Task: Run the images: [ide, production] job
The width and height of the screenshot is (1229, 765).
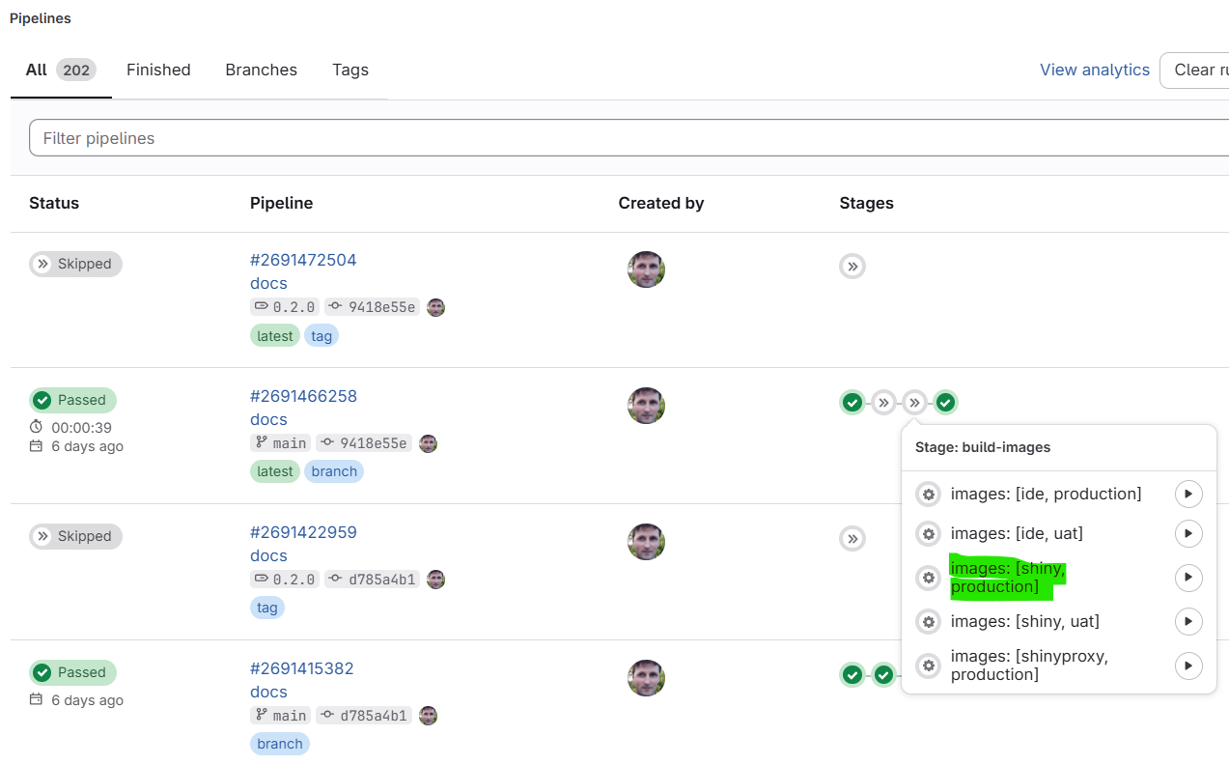Action: coord(1188,495)
